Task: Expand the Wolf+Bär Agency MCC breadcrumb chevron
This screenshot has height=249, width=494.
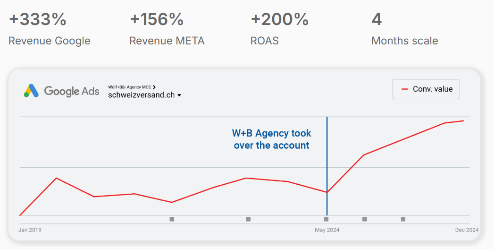Action: [x=154, y=87]
